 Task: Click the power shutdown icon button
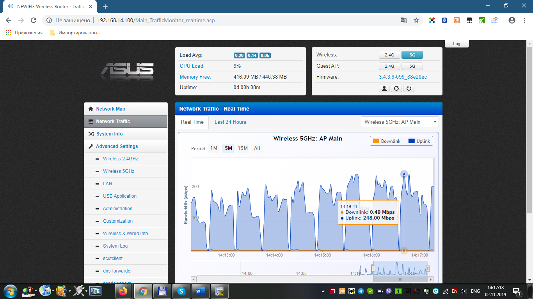point(409,88)
